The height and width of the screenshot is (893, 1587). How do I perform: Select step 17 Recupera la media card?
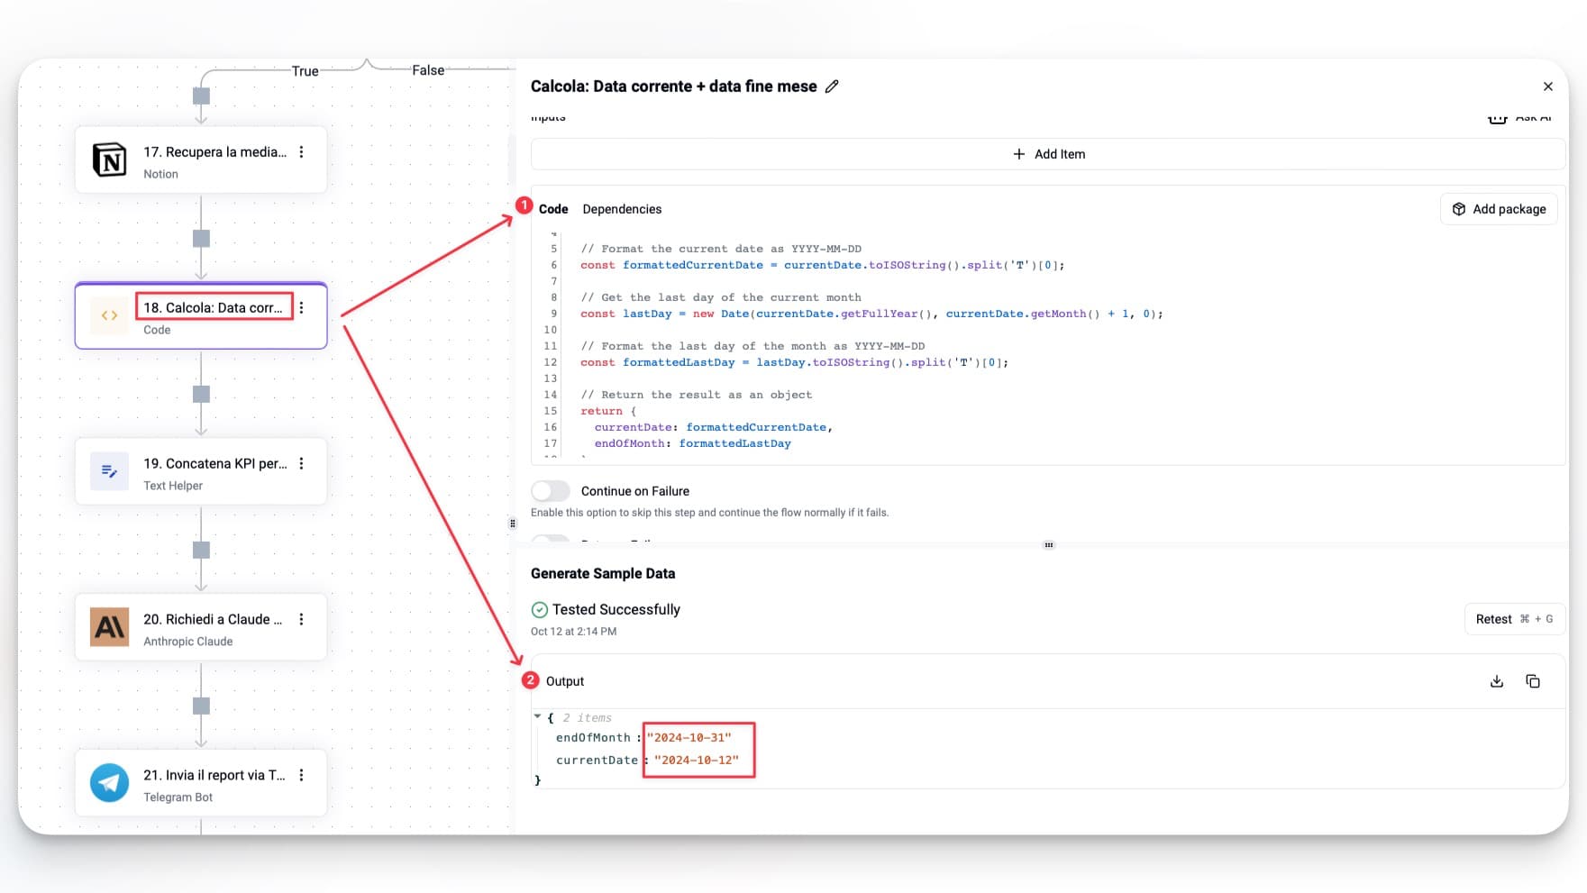click(x=201, y=160)
